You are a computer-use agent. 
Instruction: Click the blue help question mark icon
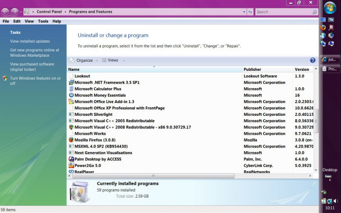pyautogui.click(x=312, y=60)
